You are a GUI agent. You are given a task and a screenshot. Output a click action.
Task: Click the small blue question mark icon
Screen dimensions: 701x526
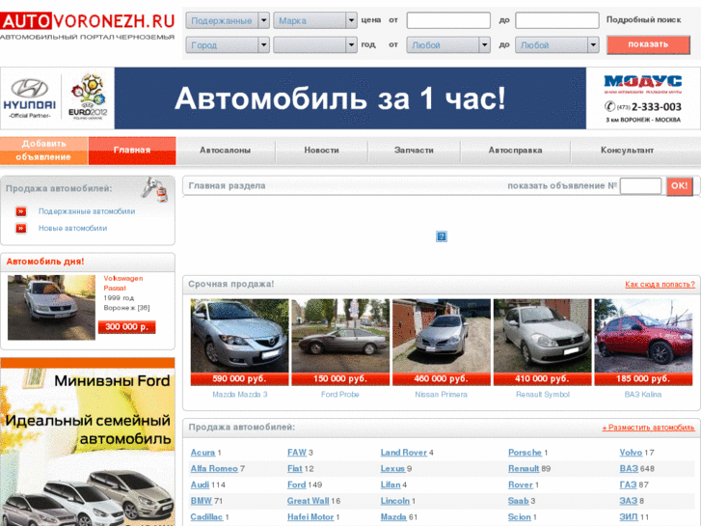[x=442, y=236]
